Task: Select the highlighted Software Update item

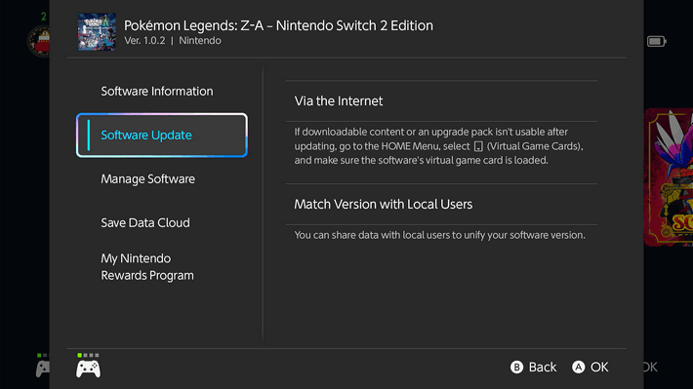Action: 162,136
